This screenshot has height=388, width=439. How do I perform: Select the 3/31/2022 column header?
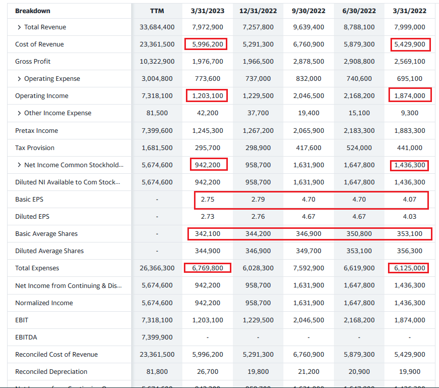click(409, 11)
